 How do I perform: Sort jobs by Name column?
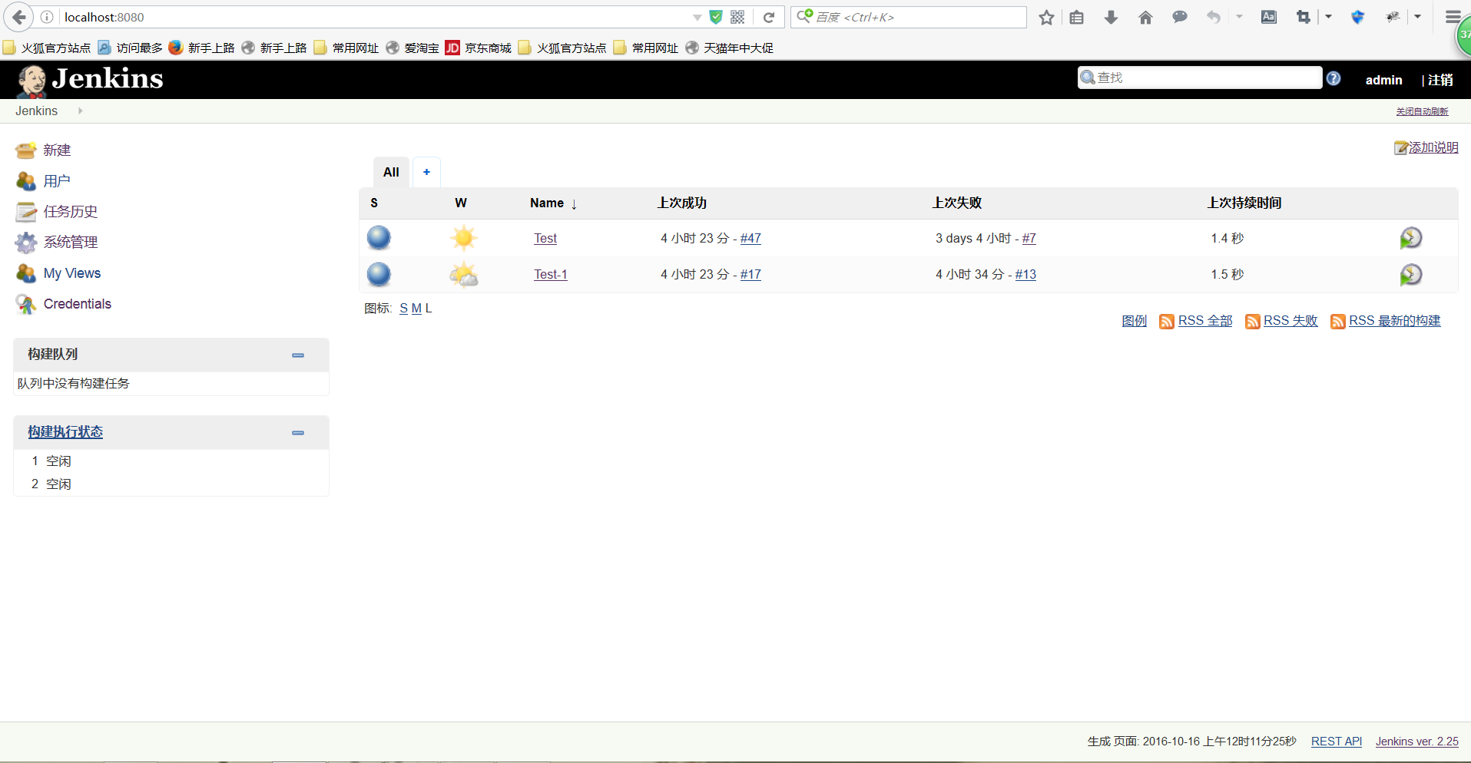(x=553, y=203)
